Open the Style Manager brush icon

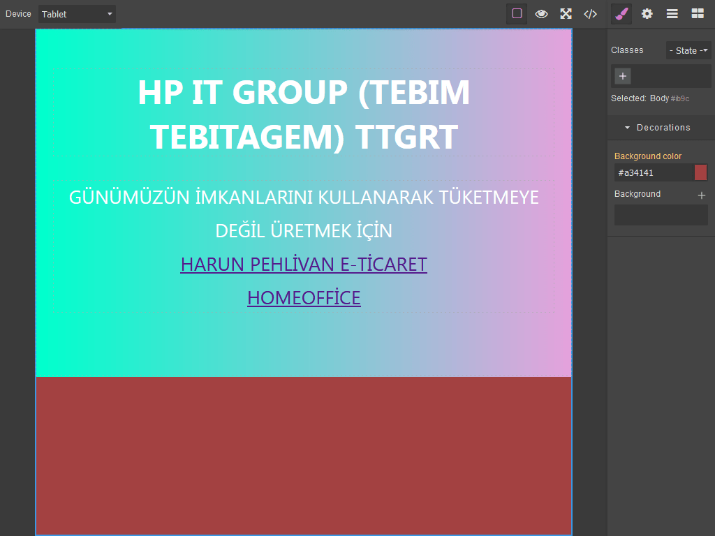pyautogui.click(x=621, y=14)
